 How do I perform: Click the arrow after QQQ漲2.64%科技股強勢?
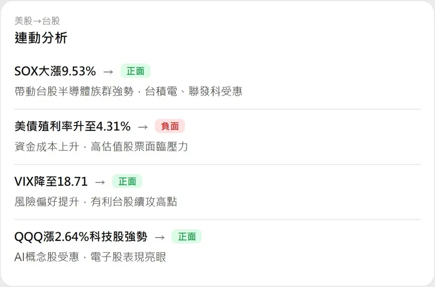[159, 237]
